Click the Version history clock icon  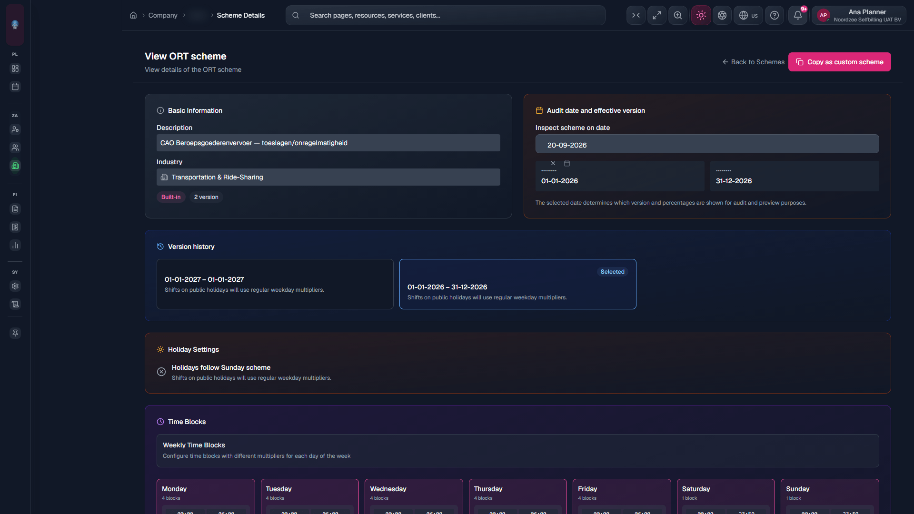(160, 247)
